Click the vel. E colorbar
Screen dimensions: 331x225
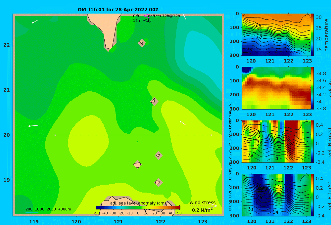tap(312, 195)
